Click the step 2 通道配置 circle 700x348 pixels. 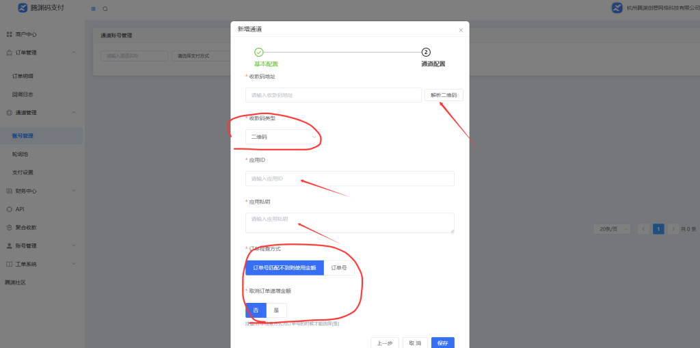(x=426, y=52)
